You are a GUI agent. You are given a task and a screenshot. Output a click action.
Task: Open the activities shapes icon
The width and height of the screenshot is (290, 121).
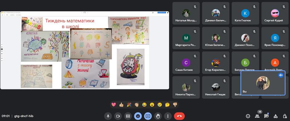(275, 116)
